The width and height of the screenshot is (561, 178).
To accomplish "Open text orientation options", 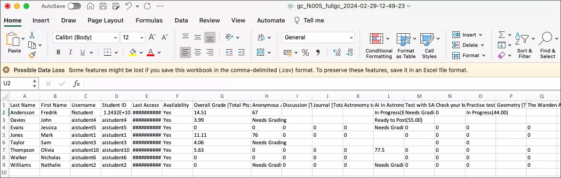I will point(232,37).
